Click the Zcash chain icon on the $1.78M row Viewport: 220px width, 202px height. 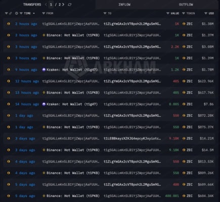9,70
